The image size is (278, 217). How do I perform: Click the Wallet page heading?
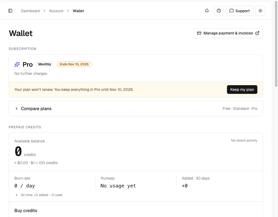pos(21,33)
